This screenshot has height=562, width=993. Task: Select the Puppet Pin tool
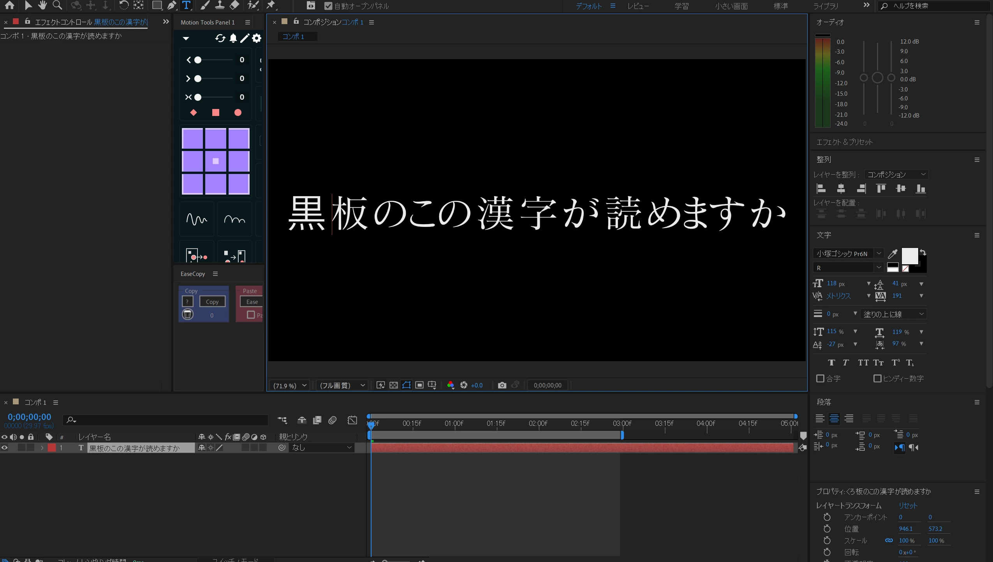pos(271,5)
